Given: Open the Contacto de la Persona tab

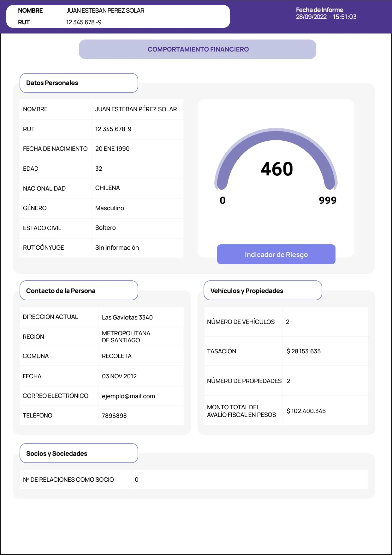Looking at the screenshot, I should coord(79,290).
